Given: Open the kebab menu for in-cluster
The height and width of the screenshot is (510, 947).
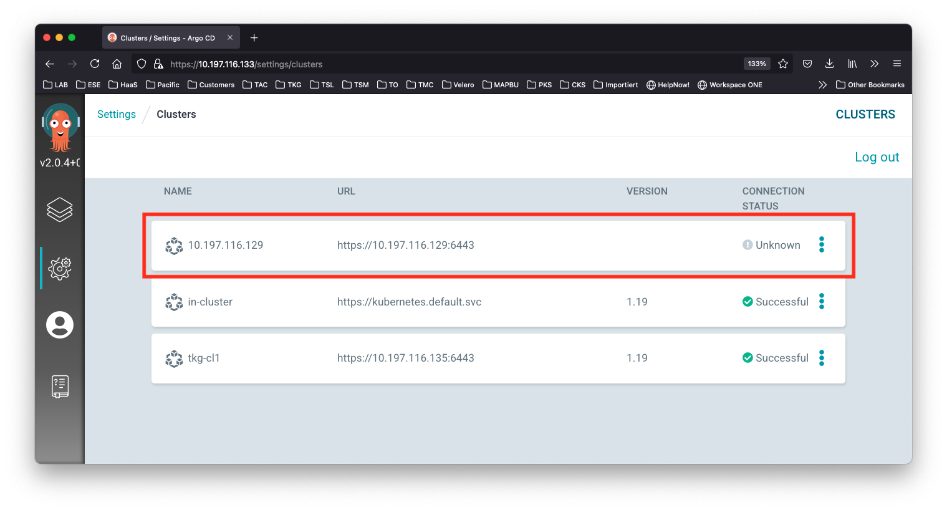Looking at the screenshot, I should 822,302.
